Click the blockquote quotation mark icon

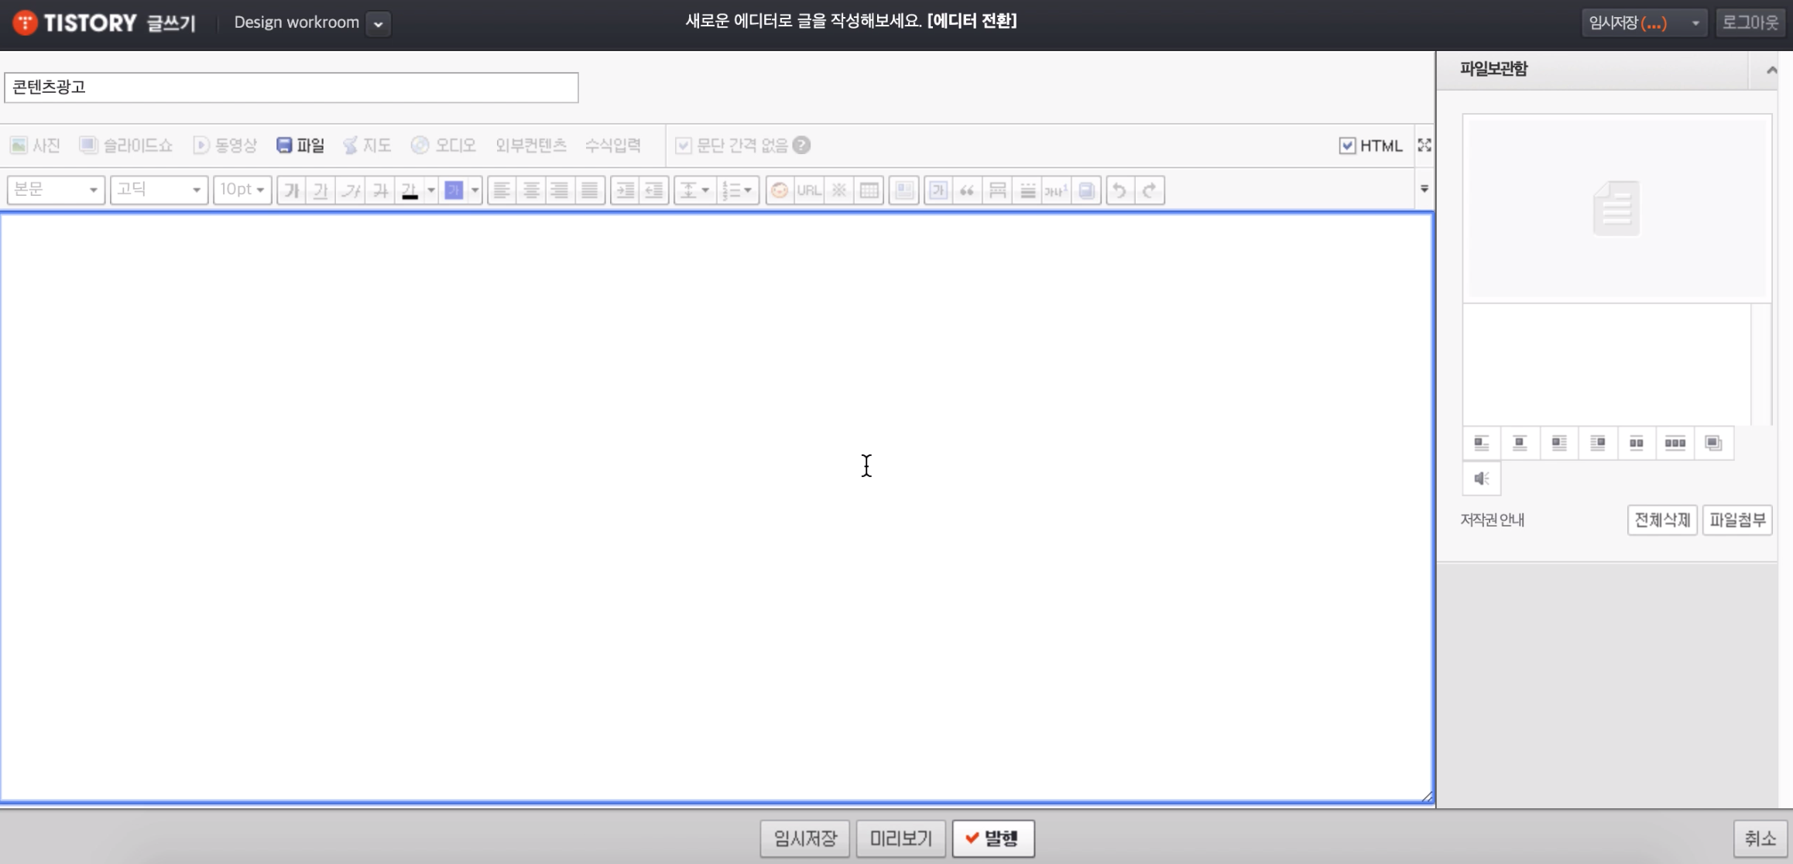(968, 190)
